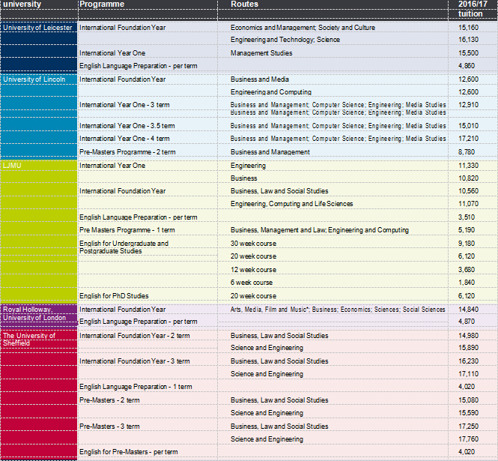Click the tuition value 15,590
The image size is (498, 461).
pyautogui.click(x=468, y=413)
